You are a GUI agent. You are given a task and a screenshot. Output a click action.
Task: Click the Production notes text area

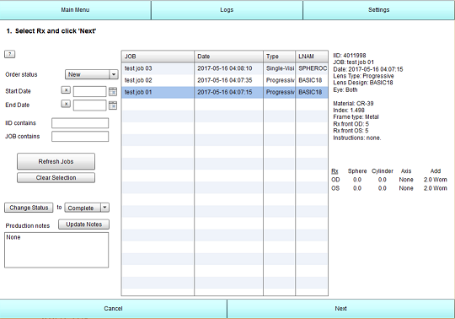pyautogui.click(x=56, y=250)
